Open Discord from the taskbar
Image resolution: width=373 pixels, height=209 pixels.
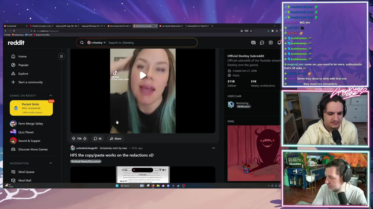(x=168, y=186)
